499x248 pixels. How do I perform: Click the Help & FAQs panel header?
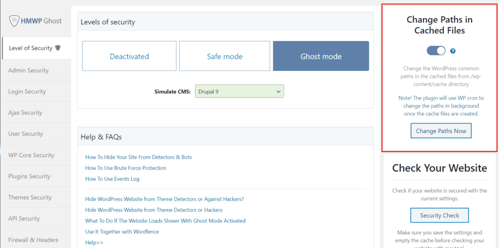[225, 137]
